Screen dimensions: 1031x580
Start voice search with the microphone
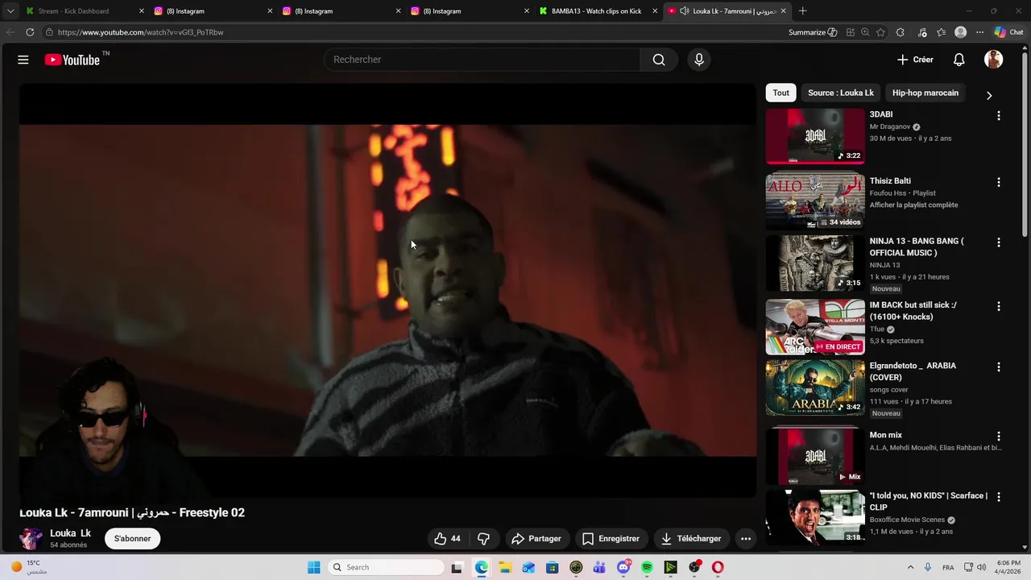[699, 60]
